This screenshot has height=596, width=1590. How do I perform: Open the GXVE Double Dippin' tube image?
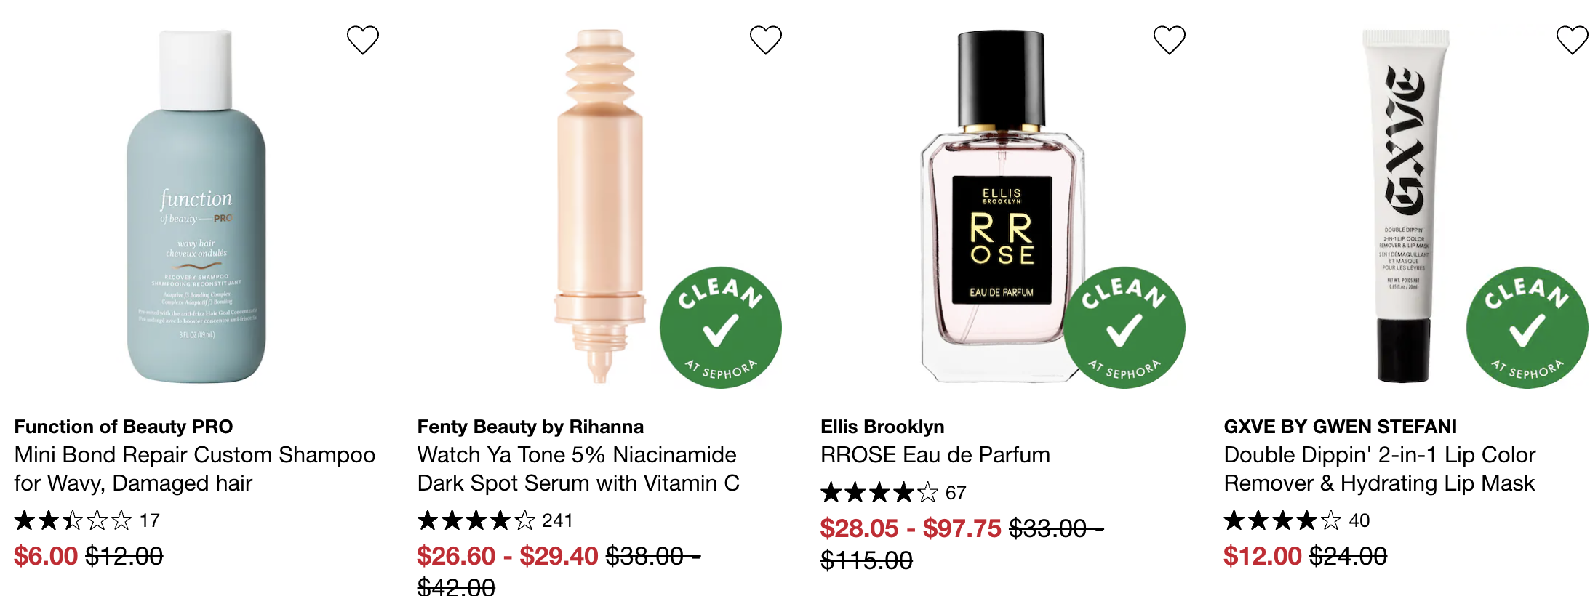(1405, 206)
